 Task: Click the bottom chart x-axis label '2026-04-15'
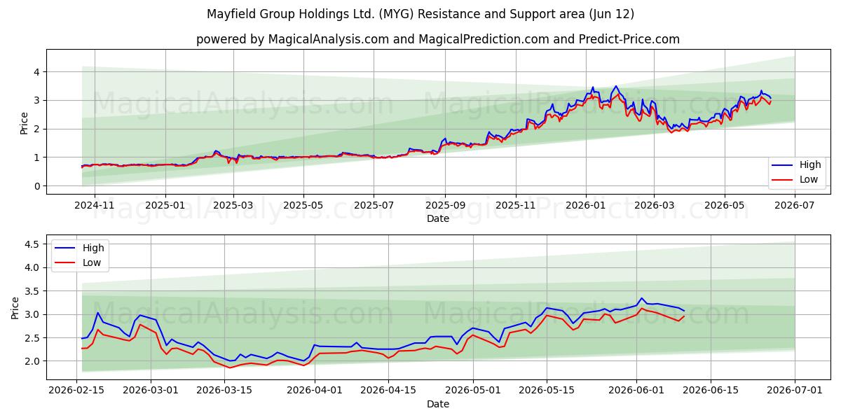click(388, 391)
